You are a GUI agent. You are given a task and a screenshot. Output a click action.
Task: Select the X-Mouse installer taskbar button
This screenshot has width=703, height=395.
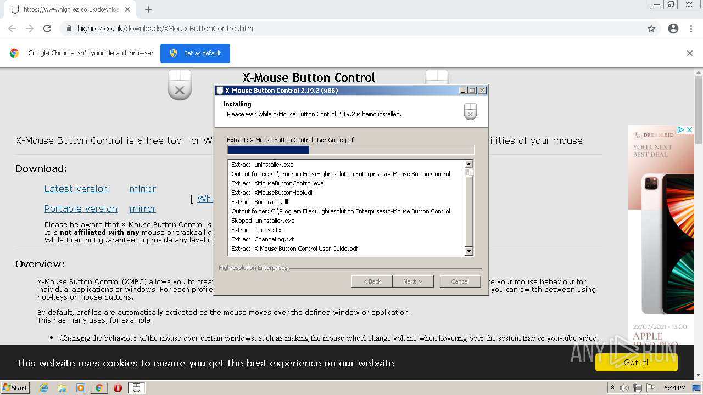tap(136, 388)
